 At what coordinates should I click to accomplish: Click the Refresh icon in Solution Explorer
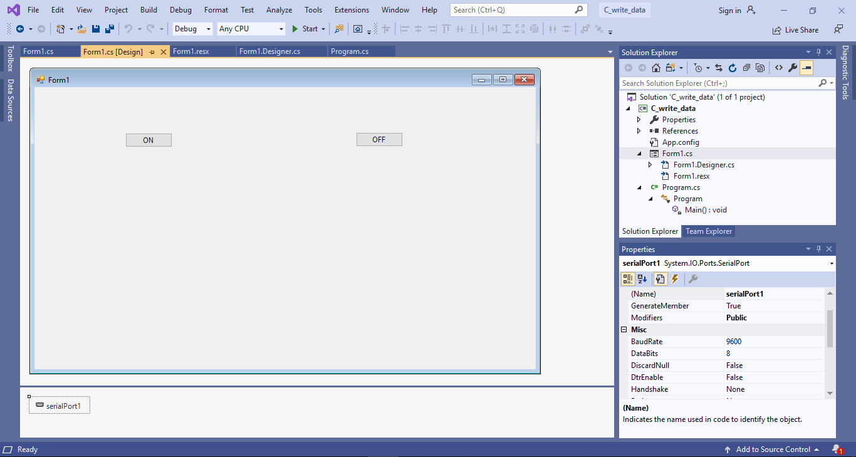pos(733,67)
